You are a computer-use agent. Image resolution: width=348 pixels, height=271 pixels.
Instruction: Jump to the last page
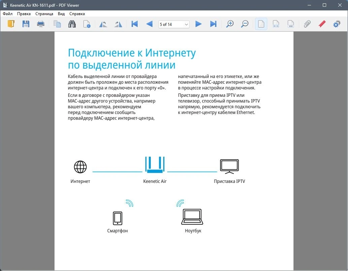[x=213, y=24]
